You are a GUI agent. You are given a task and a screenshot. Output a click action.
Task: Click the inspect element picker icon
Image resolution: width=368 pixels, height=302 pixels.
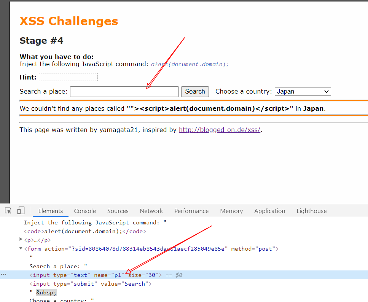point(8,210)
